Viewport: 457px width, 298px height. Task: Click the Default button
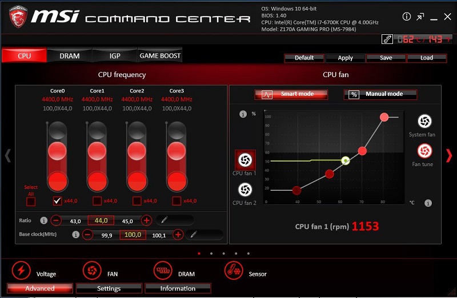304,58
